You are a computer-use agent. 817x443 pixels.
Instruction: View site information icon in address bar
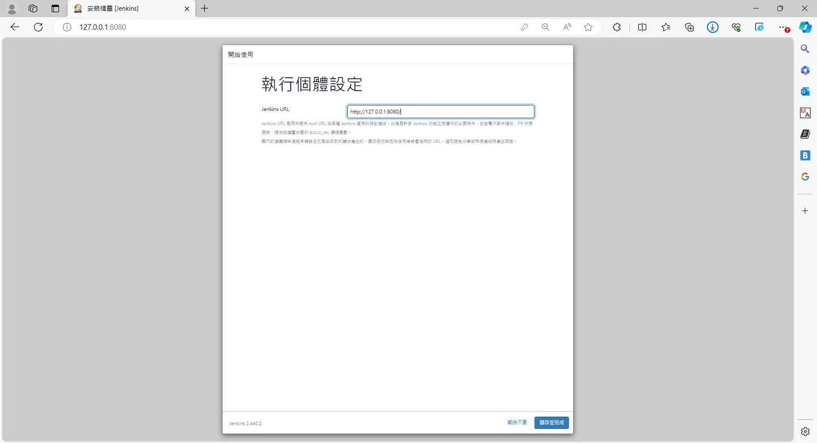click(x=67, y=27)
